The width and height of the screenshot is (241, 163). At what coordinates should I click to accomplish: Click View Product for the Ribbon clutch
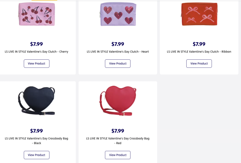point(199,63)
